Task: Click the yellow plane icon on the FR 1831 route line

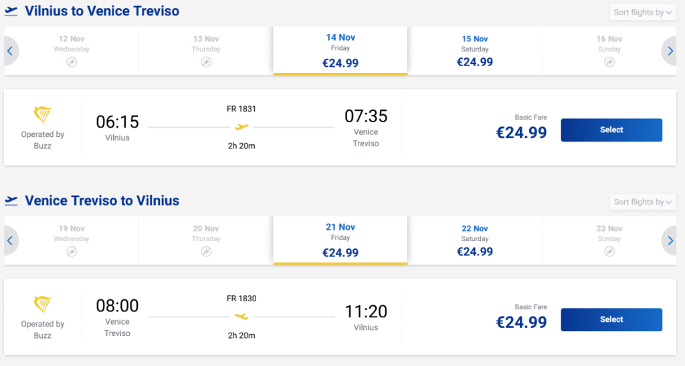Action: [241, 126]
